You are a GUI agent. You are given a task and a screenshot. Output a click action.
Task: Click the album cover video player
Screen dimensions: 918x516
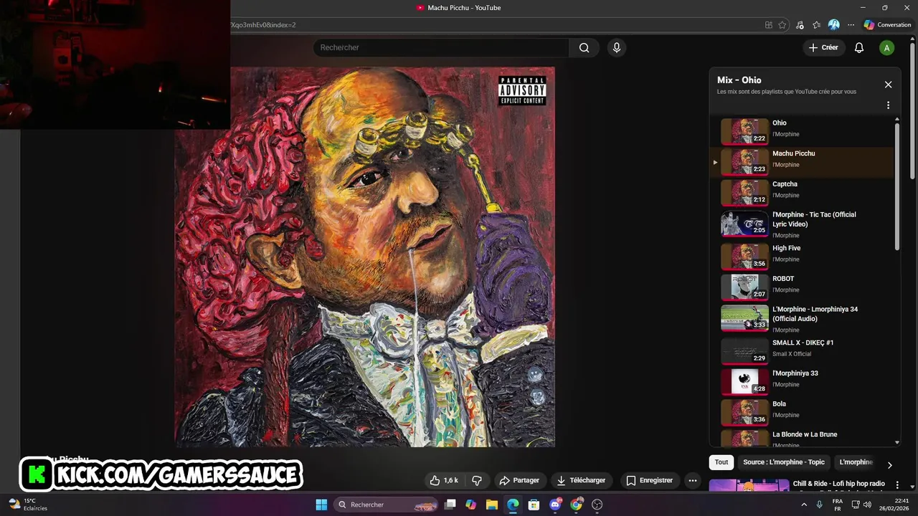click(364, 257)
